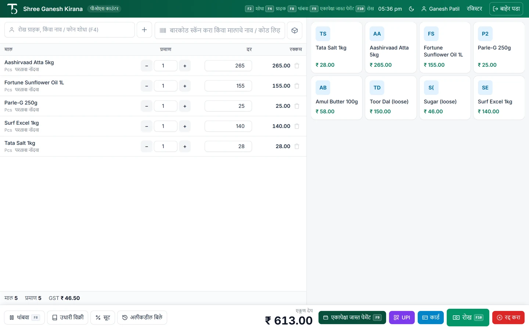Edit the rate field of Parle-G 250g
The height and width of the screenshot is (330, 529).
(228, 106)
